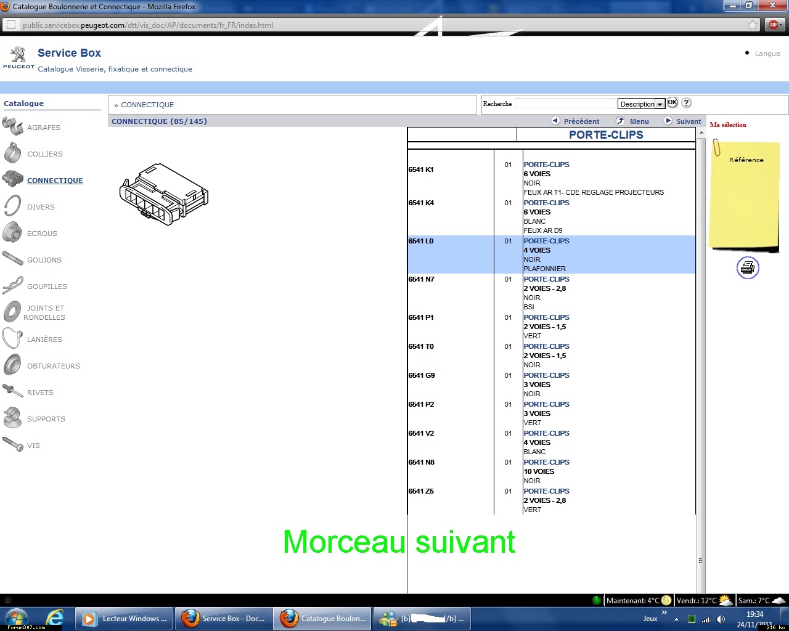Switch to Service Box taskbar window
This screenshot has width=789, height=631.
pyautogui.click(x=224, y=619)
